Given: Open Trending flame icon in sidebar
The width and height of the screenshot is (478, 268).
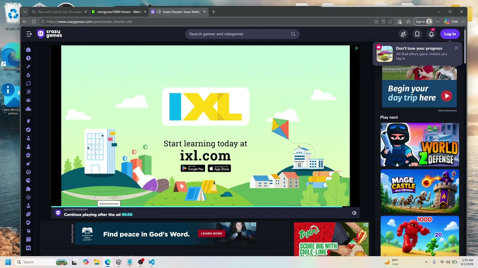Looking at the screenshot, I should [28, 75].
